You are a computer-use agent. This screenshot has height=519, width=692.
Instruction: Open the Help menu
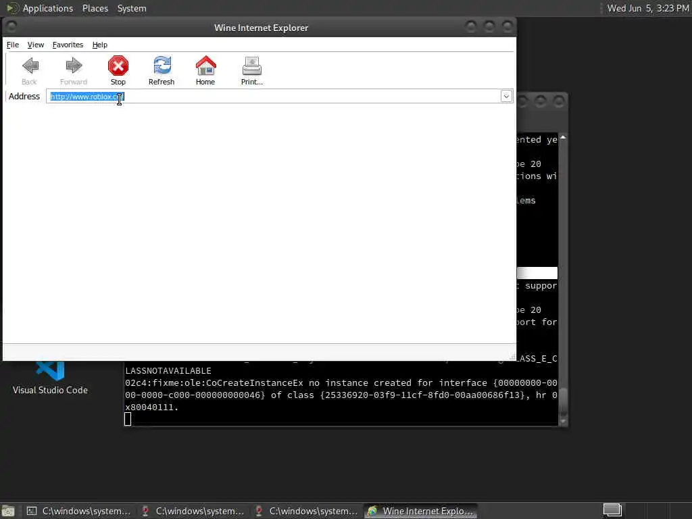click(100, 45)
